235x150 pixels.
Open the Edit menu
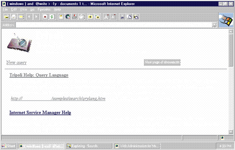click(x=14, y=9)
